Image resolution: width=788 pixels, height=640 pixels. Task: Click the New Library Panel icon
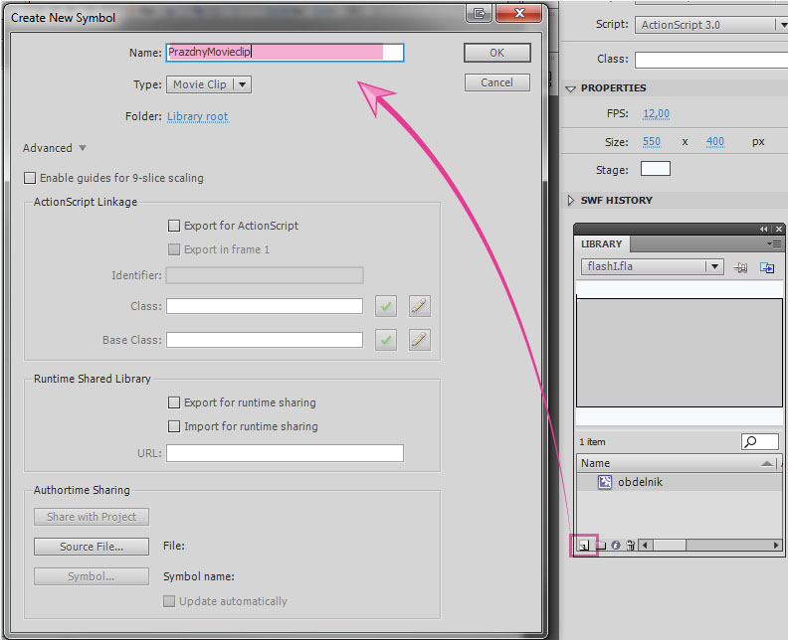click(767, 267)
